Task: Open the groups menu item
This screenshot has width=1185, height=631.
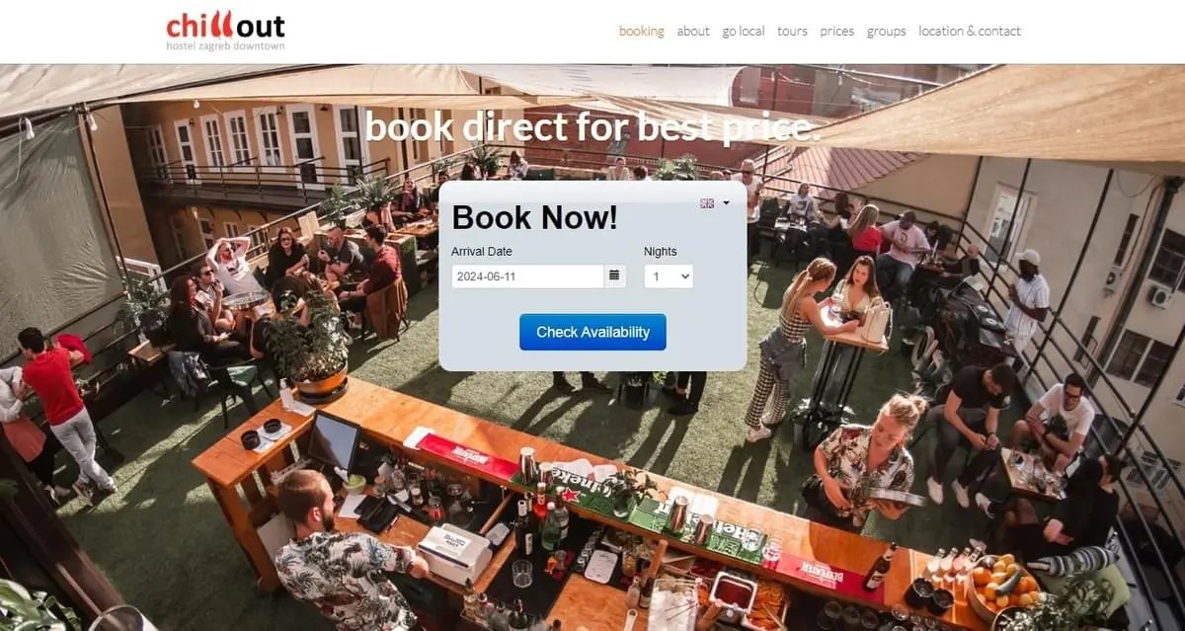Action: [887, 31]
